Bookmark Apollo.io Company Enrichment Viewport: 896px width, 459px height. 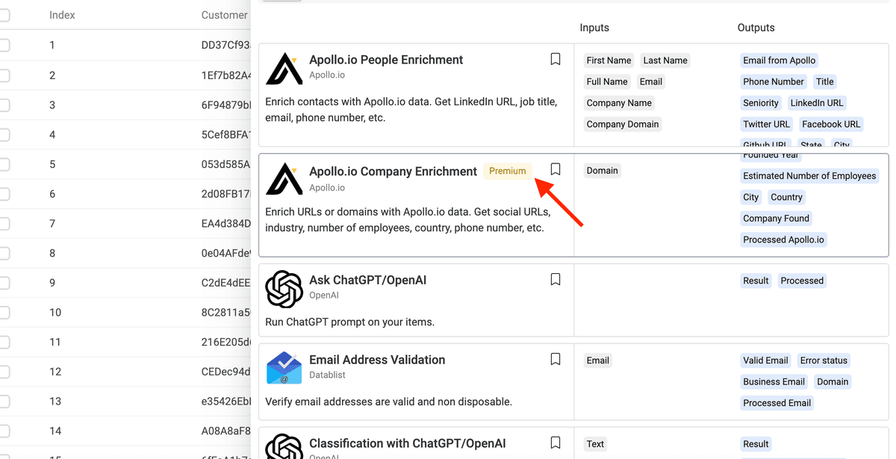tap(556, 169)
